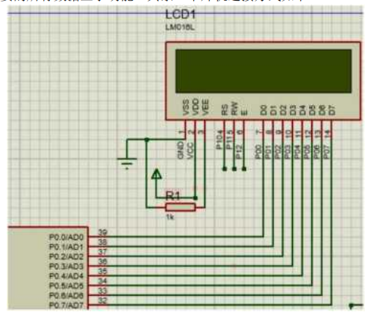Click the wire end dot under E pin
The width and height of the screenshot is (367, 312).
(244, 169)
